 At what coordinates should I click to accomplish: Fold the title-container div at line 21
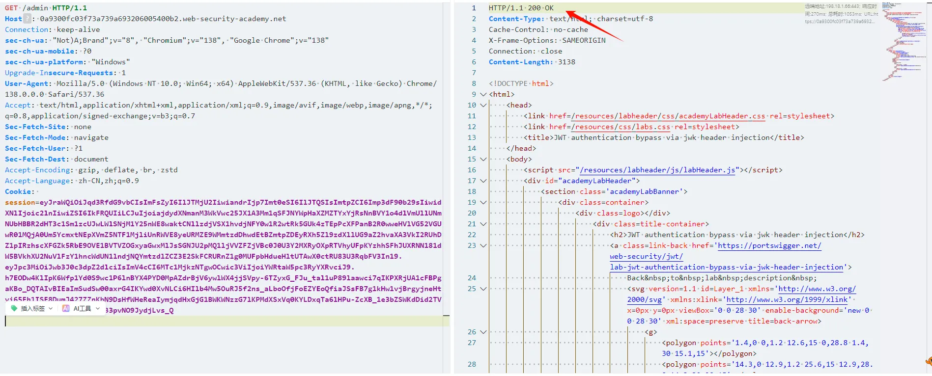(483, 224)
